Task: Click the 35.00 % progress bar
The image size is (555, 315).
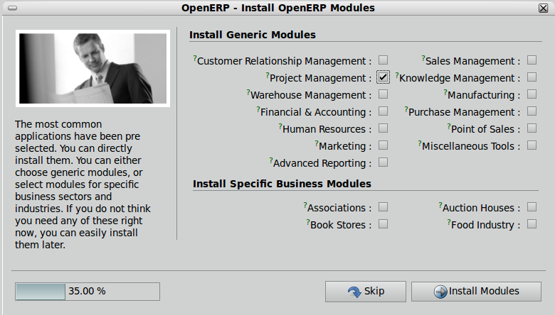Action: tap(88, 292)
